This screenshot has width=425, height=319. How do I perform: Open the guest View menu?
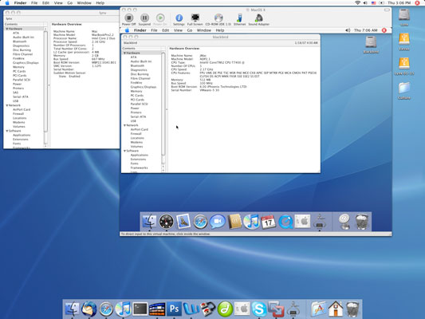tap(178, 30)
